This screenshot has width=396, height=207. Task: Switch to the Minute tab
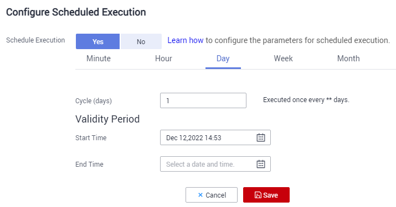(99, 59)
